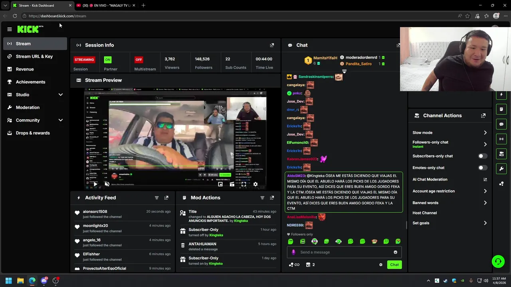Click the lightning bolt panel icon in right rail

501,94
